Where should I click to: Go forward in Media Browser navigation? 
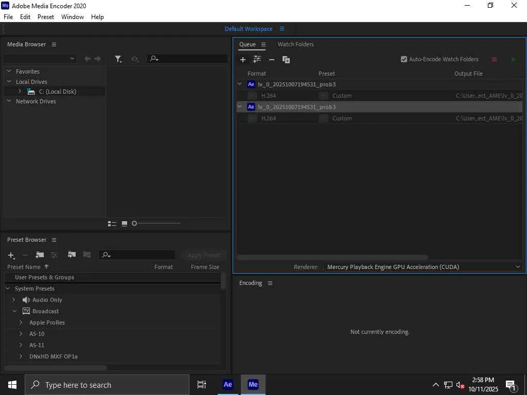coord(98,59)
